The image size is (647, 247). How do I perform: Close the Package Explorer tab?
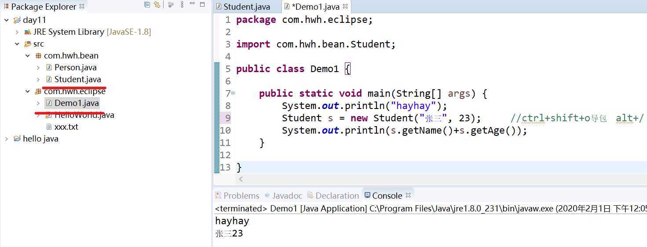pos(81,7)
